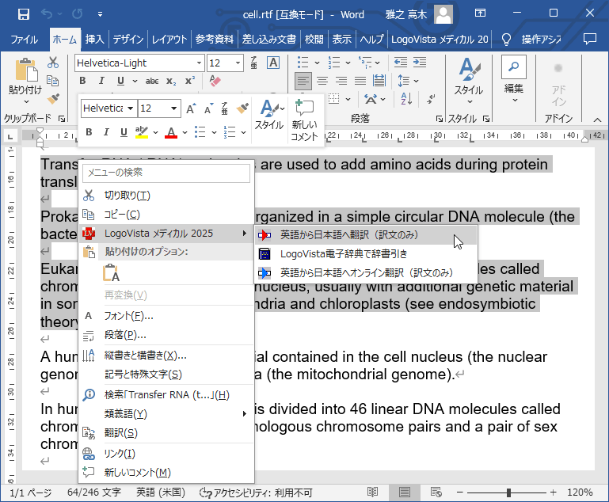The height and width of the screenshot is (502, 609).
Task: Open the ribbon font size 12 dropdown
Action: tap(238, 63)
